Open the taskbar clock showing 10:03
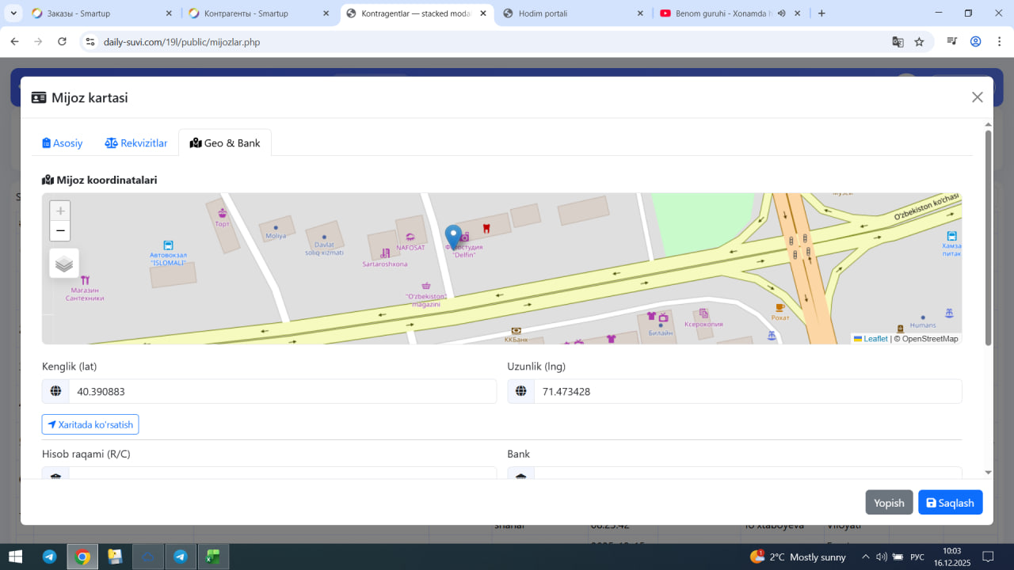 coord(951,557)
